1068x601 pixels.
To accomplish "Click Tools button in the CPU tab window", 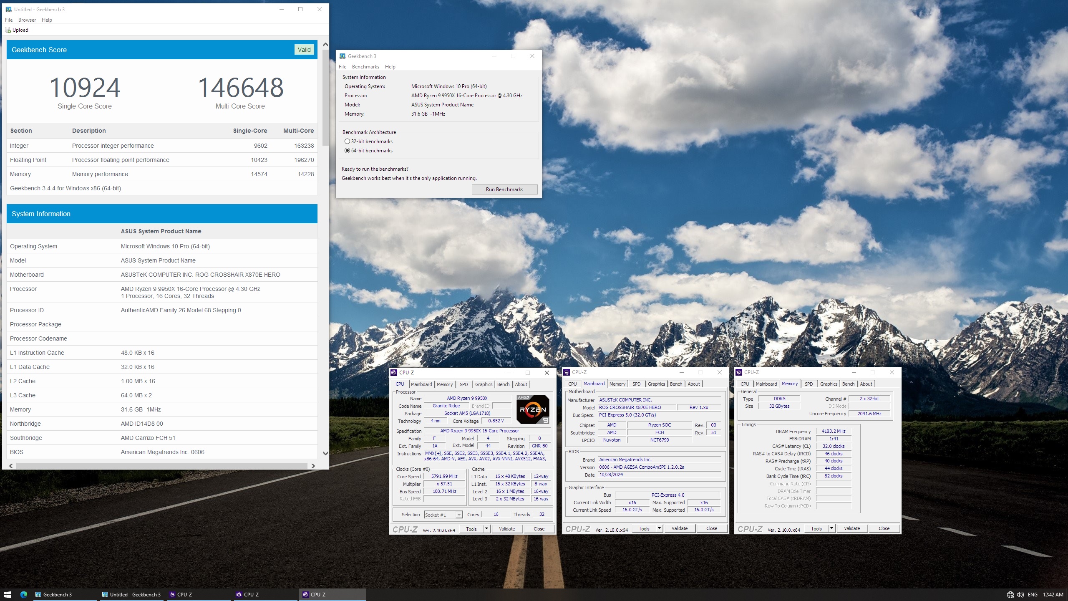I will (x=471, y=529).
